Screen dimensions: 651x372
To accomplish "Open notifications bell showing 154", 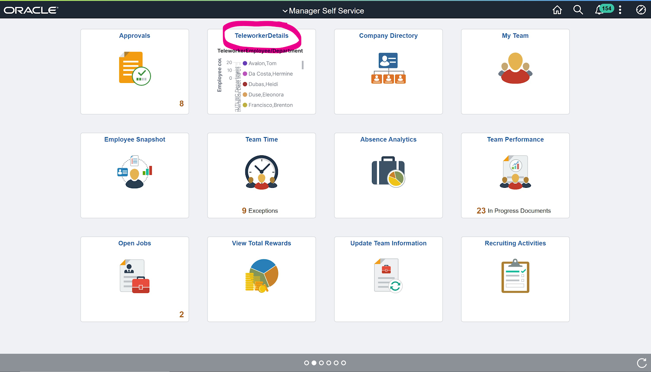I will (x=604, y=10).
